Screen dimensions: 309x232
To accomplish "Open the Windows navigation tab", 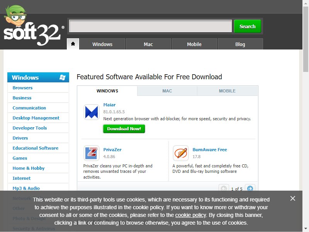I will pos(102,44).
